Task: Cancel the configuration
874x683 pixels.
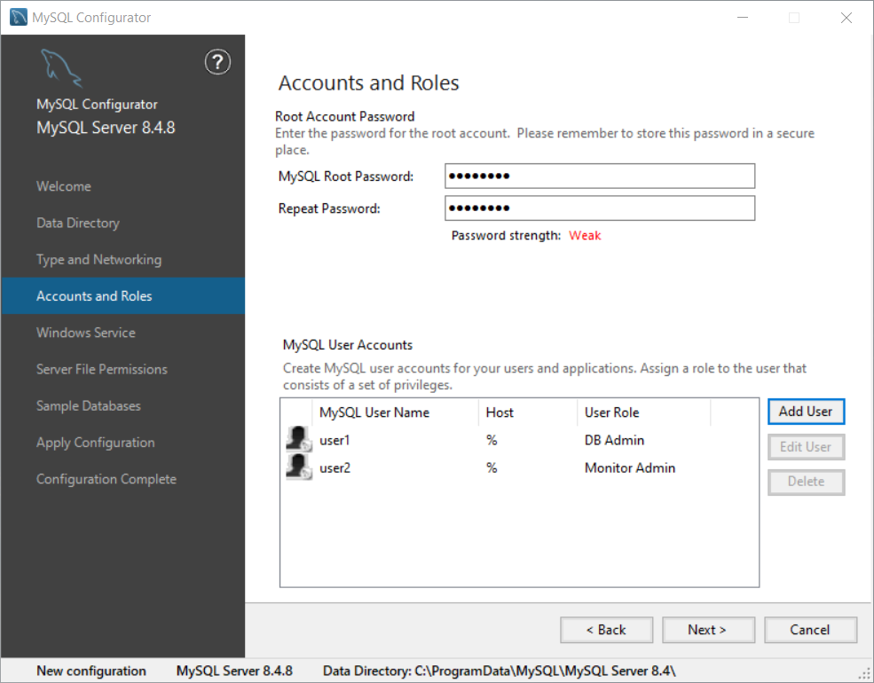Action: coord(810,630)
